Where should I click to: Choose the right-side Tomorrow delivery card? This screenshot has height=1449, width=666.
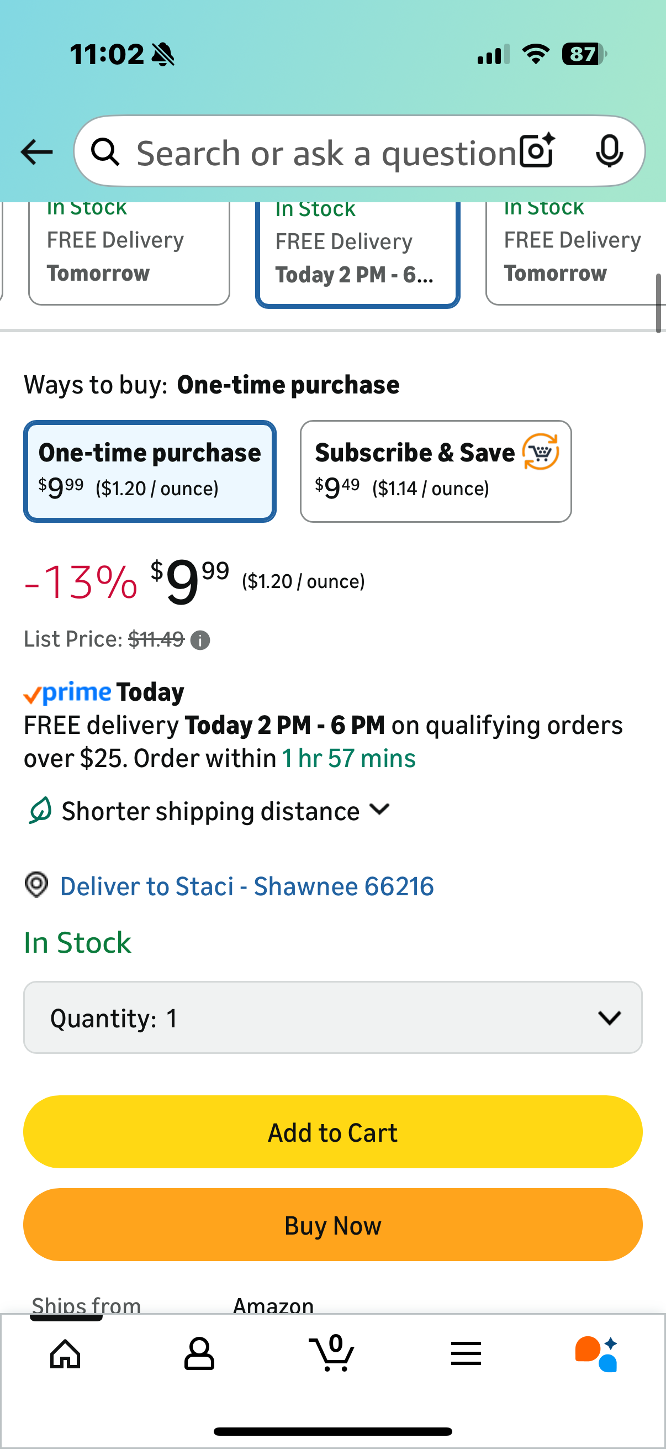tap(573, 253)
